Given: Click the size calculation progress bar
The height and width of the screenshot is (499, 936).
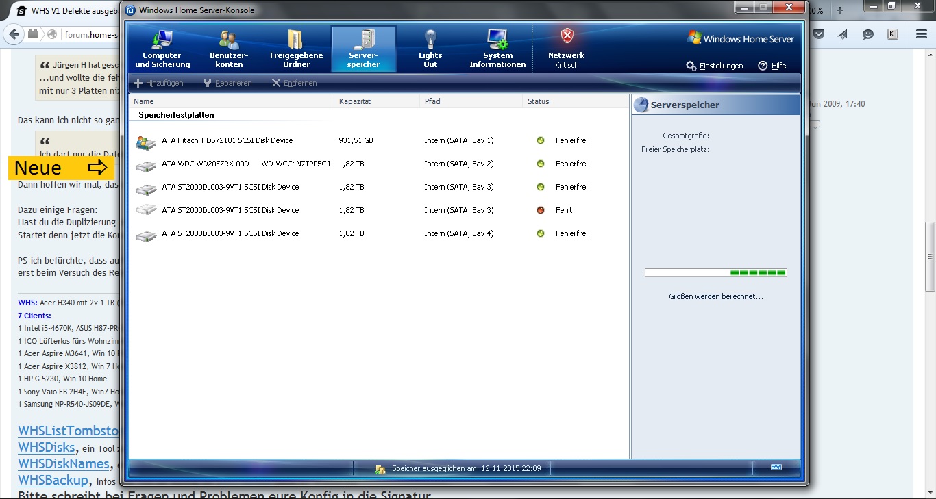Looking at the screenshot, I should click(x=715, y=272).
